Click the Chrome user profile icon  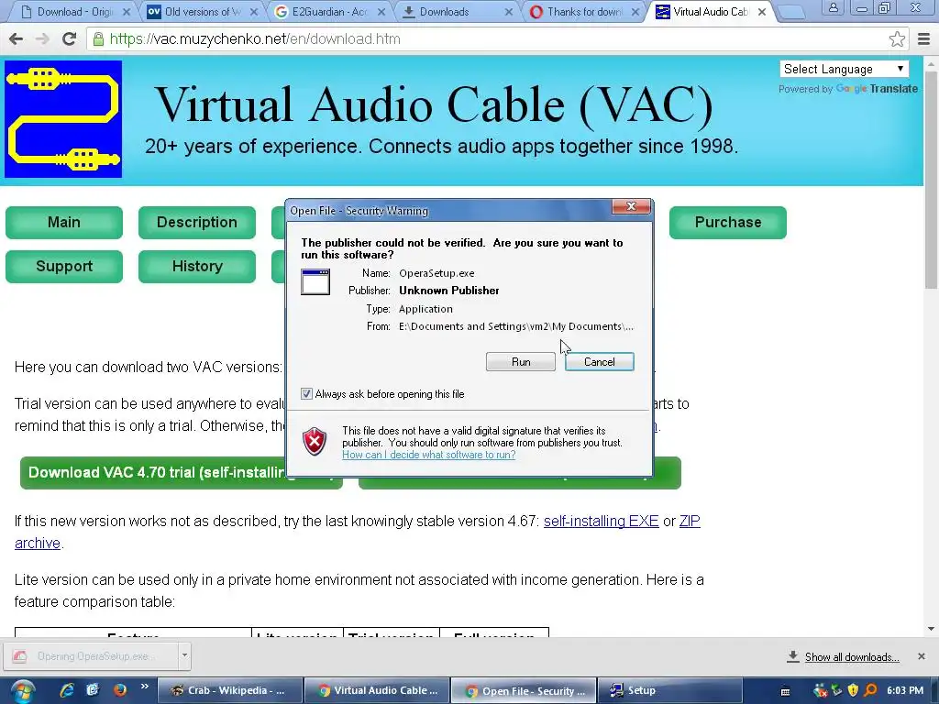coord(833,8)
